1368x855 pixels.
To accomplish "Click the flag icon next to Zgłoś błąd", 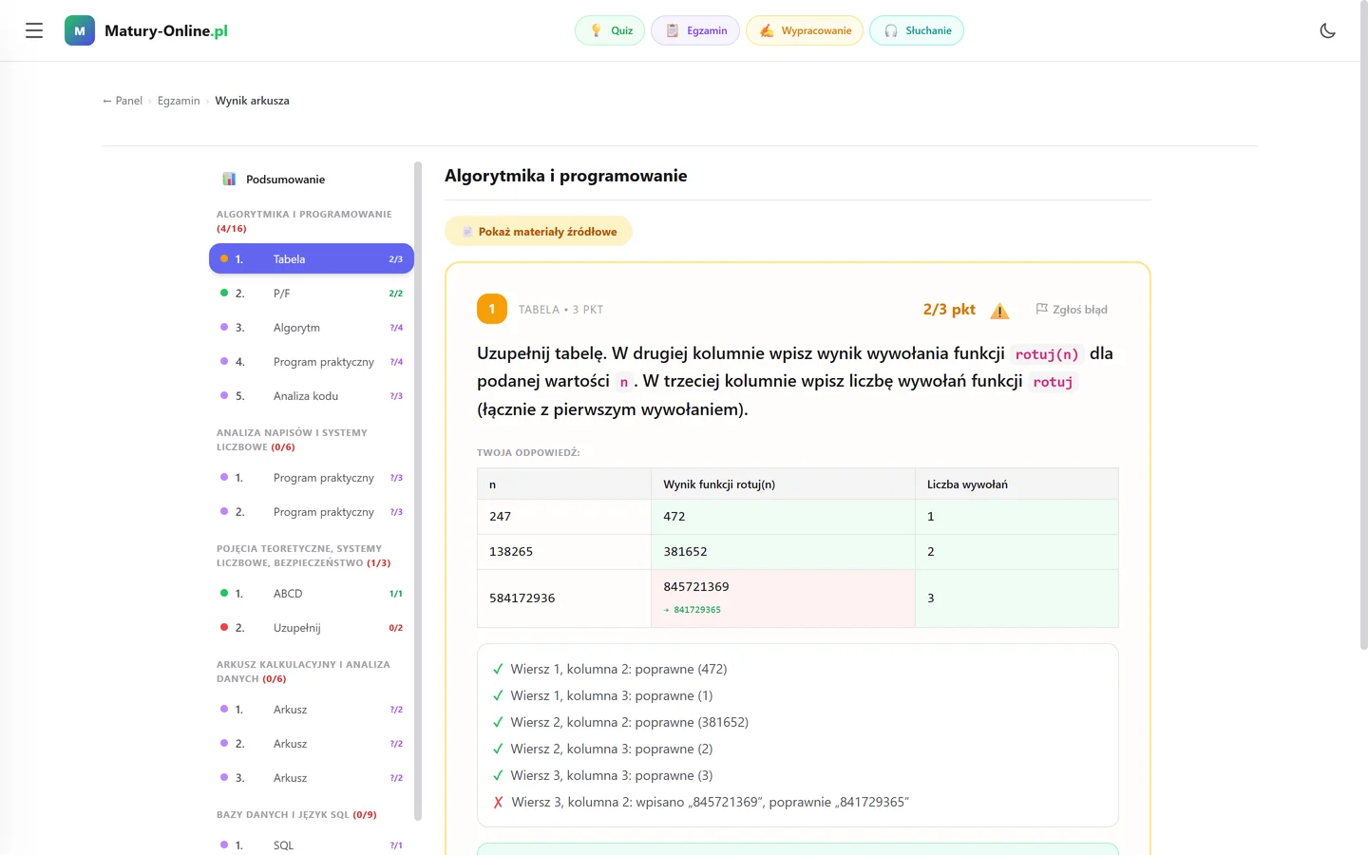I will (x=1041, y=309).
